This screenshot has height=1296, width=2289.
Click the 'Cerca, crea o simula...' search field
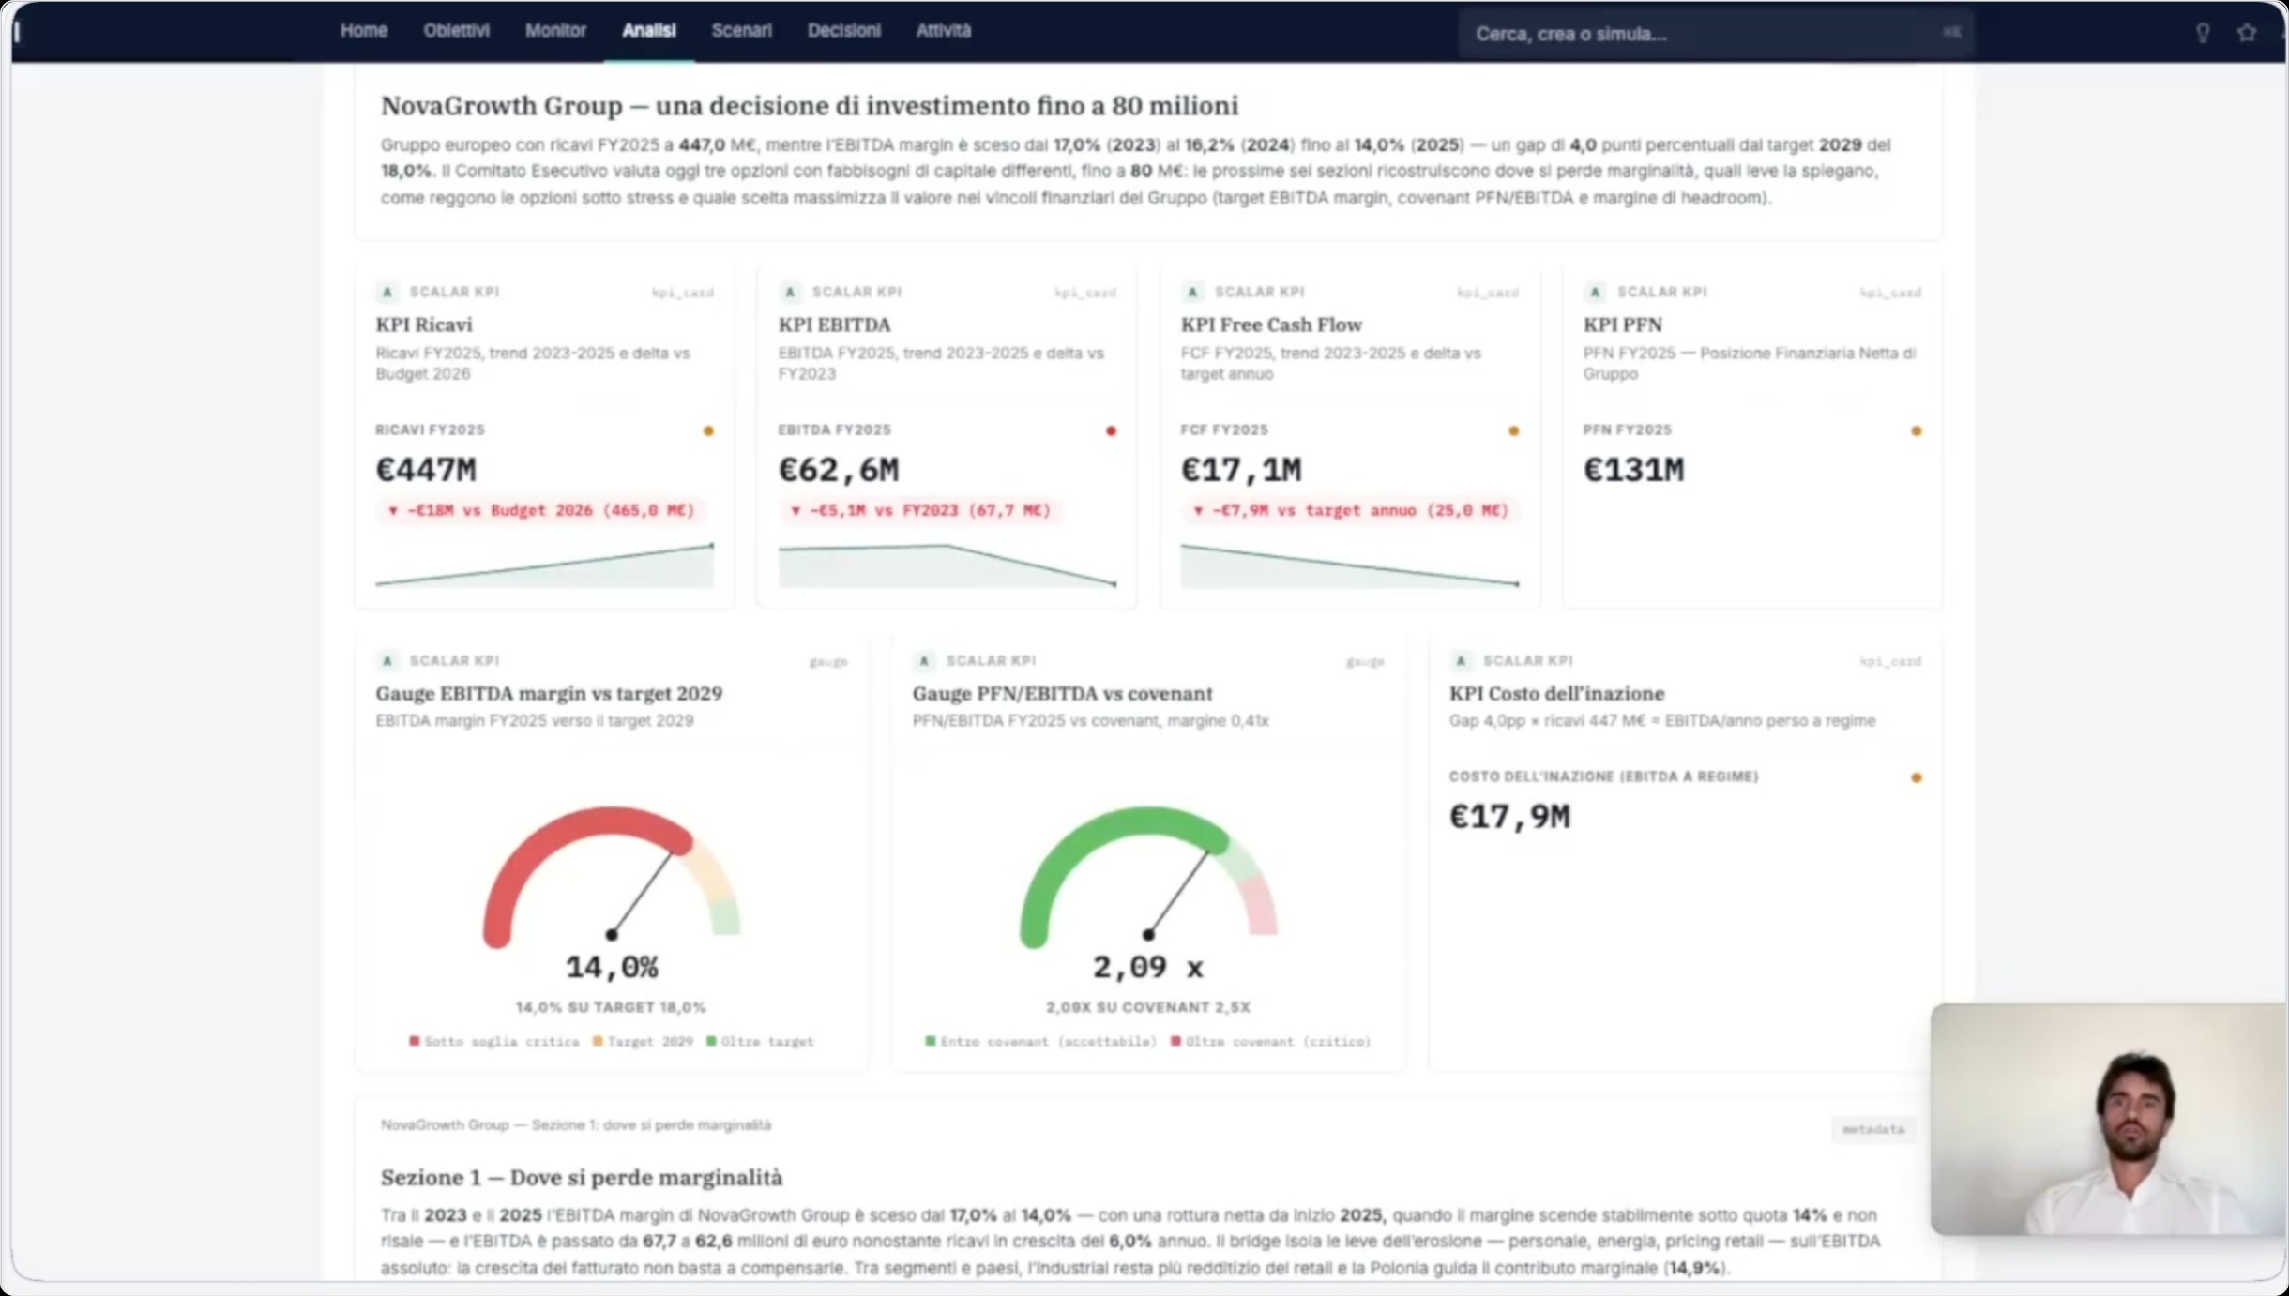(1716, 34)
